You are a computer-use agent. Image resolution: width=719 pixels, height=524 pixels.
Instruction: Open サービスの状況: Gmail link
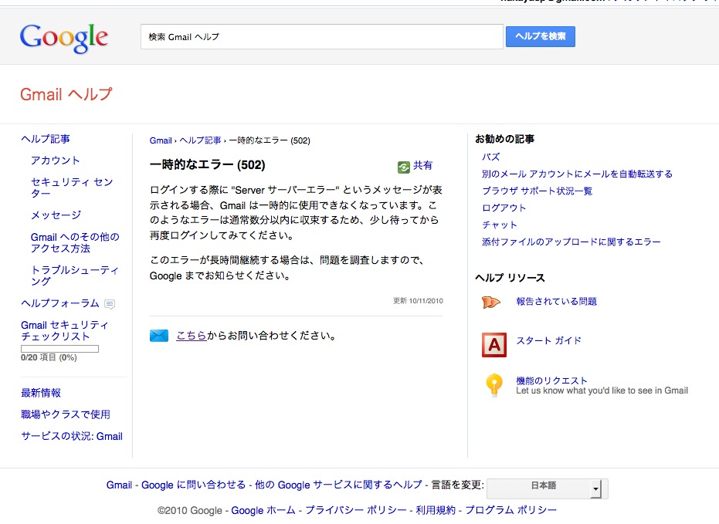click(x=72, y=436)
